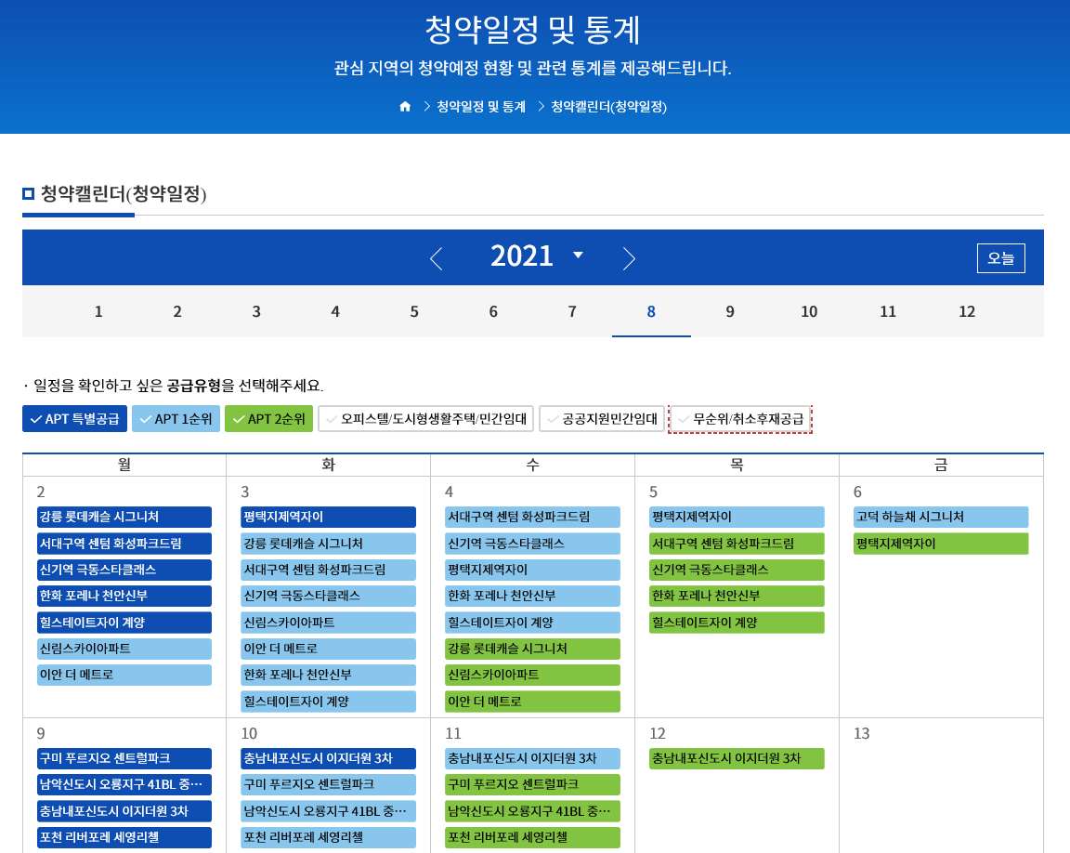The width and height of the screenshot is (1070, 853).
Task: Select month 7 tab
Action: [572, 311]
